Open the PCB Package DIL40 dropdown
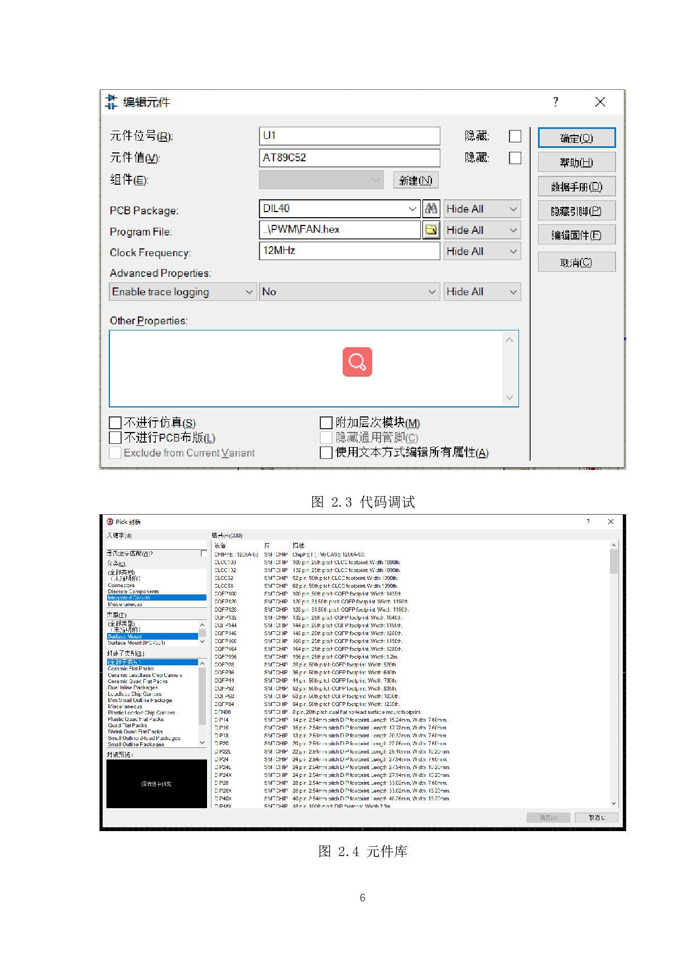 [412, 209]
